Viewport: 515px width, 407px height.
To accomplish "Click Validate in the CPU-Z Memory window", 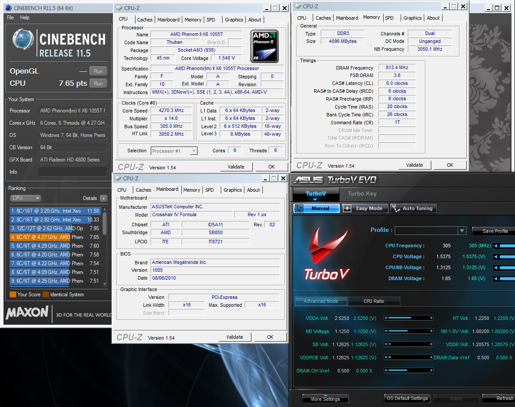I will [x=414, y=165].
